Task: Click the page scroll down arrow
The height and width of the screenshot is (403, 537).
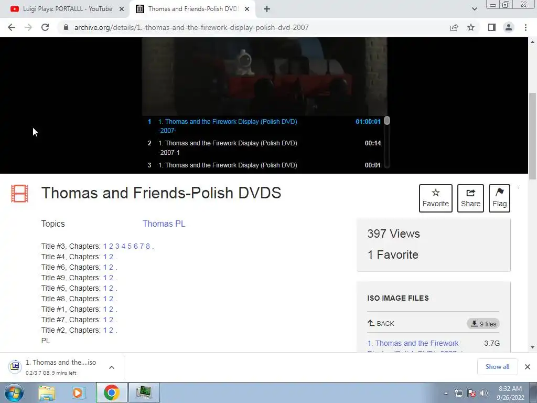Action: [x=533, y=347]
